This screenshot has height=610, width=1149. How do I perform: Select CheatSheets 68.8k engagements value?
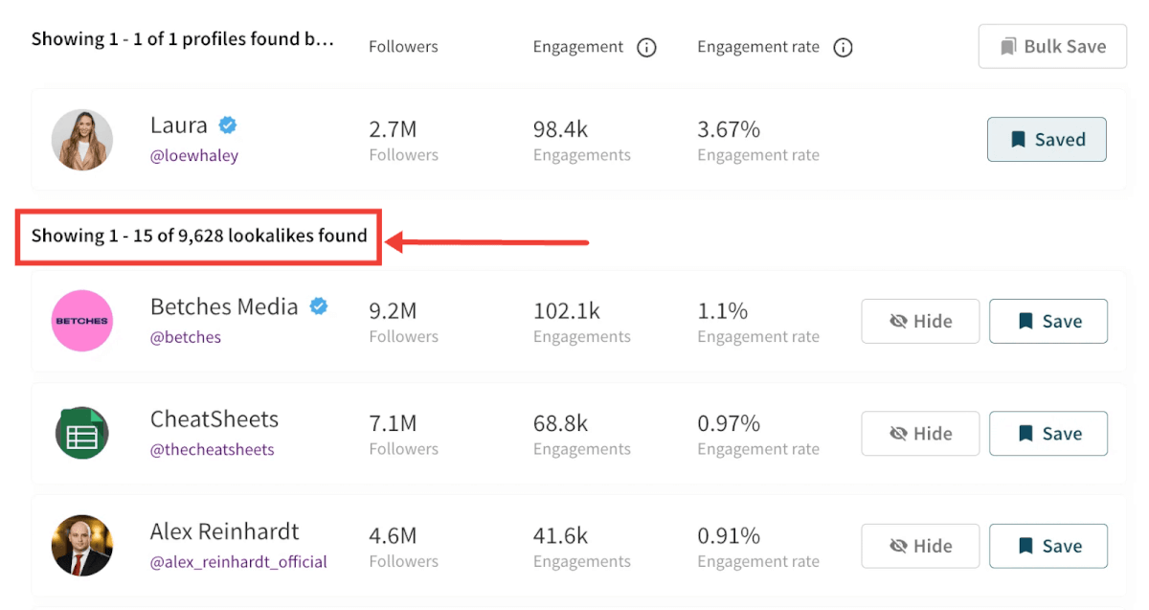561,423
